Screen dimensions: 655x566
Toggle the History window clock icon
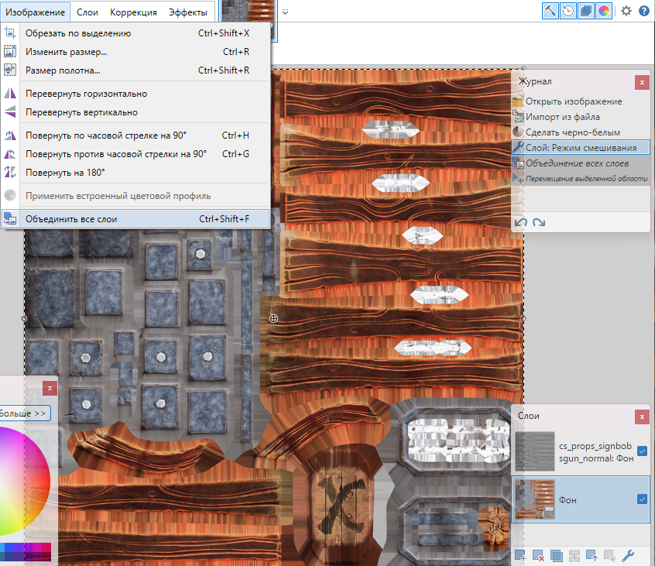point(568,11)
